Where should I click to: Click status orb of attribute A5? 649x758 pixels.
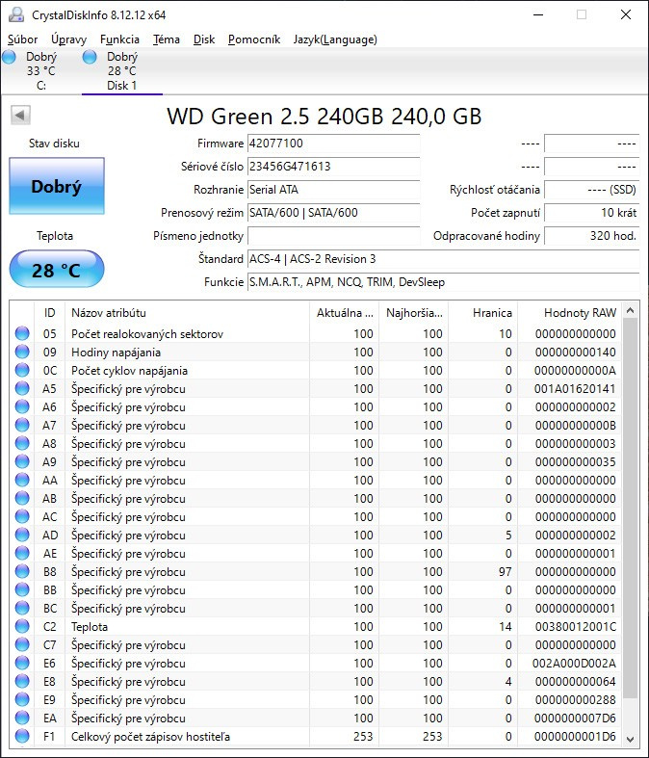tap(22, 389)
